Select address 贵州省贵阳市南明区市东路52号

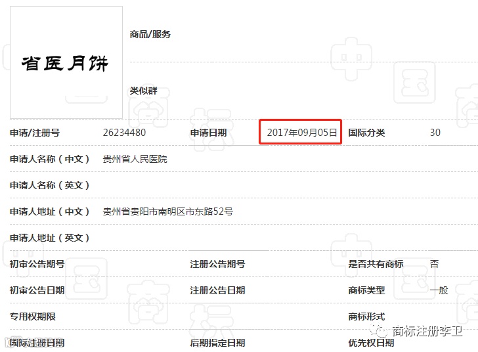pos(168,211)
